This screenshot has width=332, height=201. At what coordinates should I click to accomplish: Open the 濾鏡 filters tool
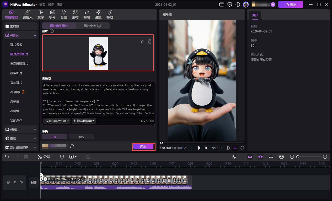pyautogui.click(x=98, y=15)
